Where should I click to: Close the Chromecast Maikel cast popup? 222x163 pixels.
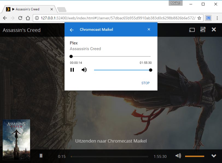point(149,29)
